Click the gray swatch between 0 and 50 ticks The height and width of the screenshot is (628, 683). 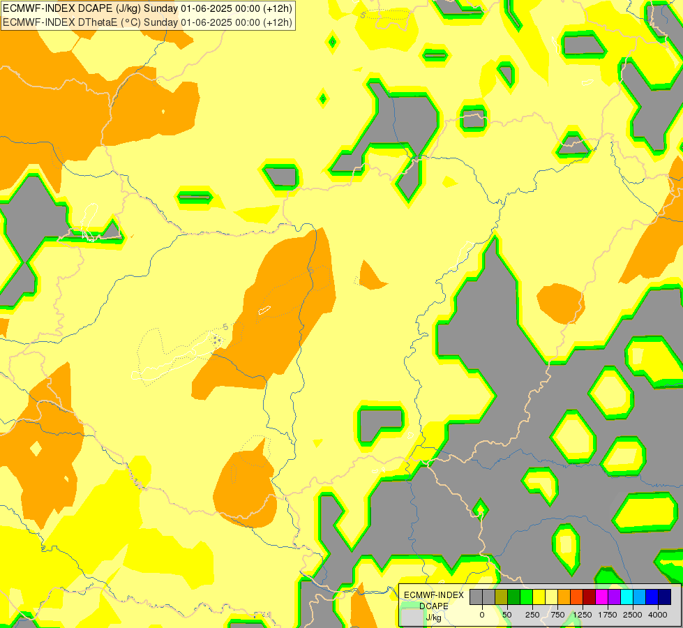coord(489,597)
